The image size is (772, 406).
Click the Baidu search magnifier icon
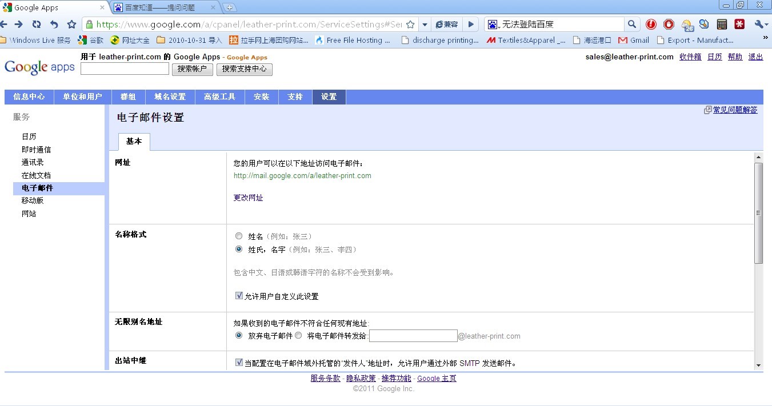pyautogui.click(x=632, y=25)
